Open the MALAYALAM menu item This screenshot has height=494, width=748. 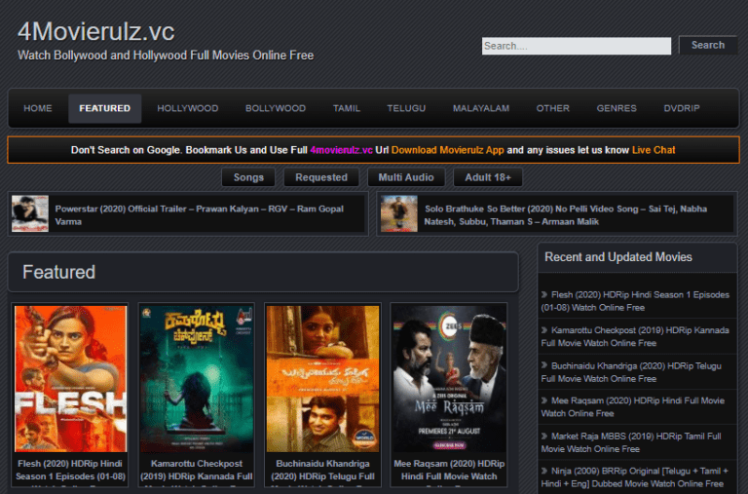[481, 108]
